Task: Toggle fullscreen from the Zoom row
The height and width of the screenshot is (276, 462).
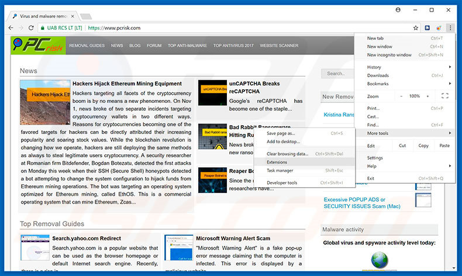Action: tap(444, 96)
